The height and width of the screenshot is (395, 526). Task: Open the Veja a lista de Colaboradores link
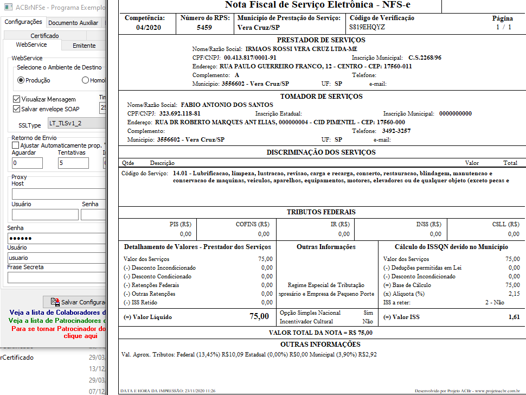point(57,313)
